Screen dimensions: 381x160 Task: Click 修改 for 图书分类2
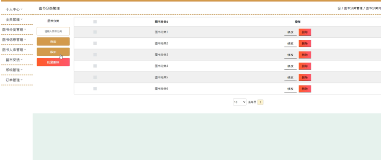coord(291,44)
